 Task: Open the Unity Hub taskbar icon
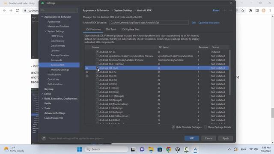pyautogui.click(x=178, y=149)
